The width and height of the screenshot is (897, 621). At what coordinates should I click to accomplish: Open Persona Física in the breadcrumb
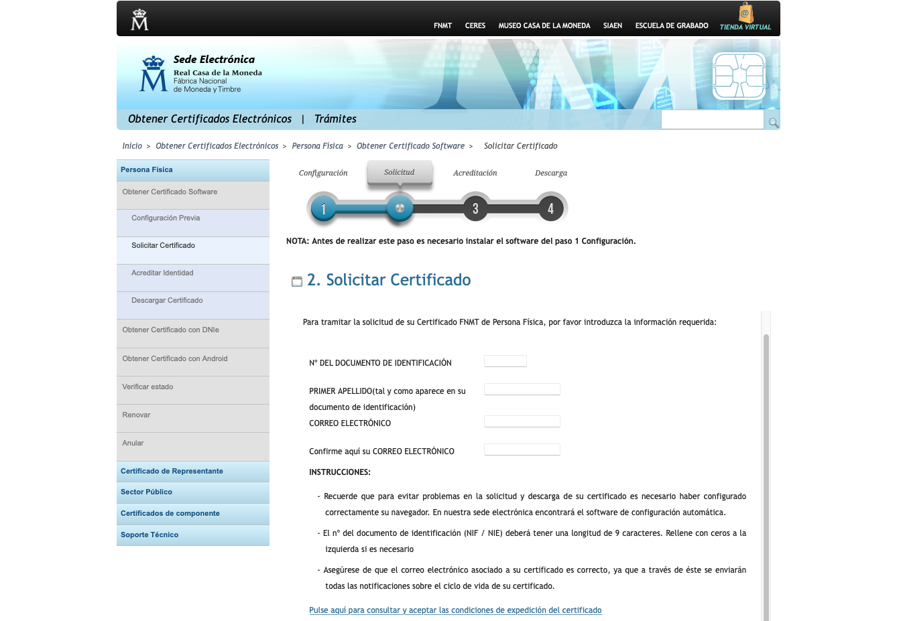pyautogui.click(x=317, y=146)
